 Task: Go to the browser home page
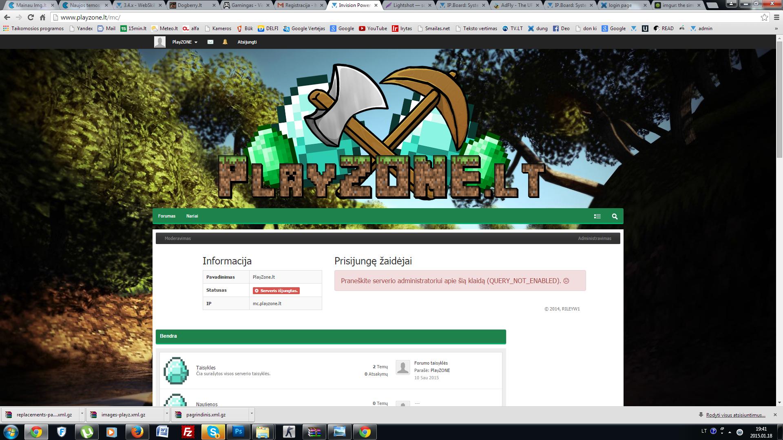click(x=42, y=17)
